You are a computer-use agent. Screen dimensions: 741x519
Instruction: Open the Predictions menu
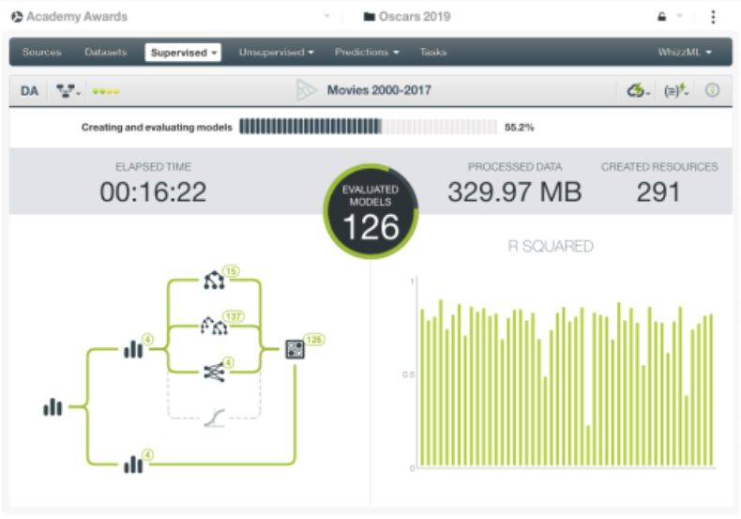point(367,52)
